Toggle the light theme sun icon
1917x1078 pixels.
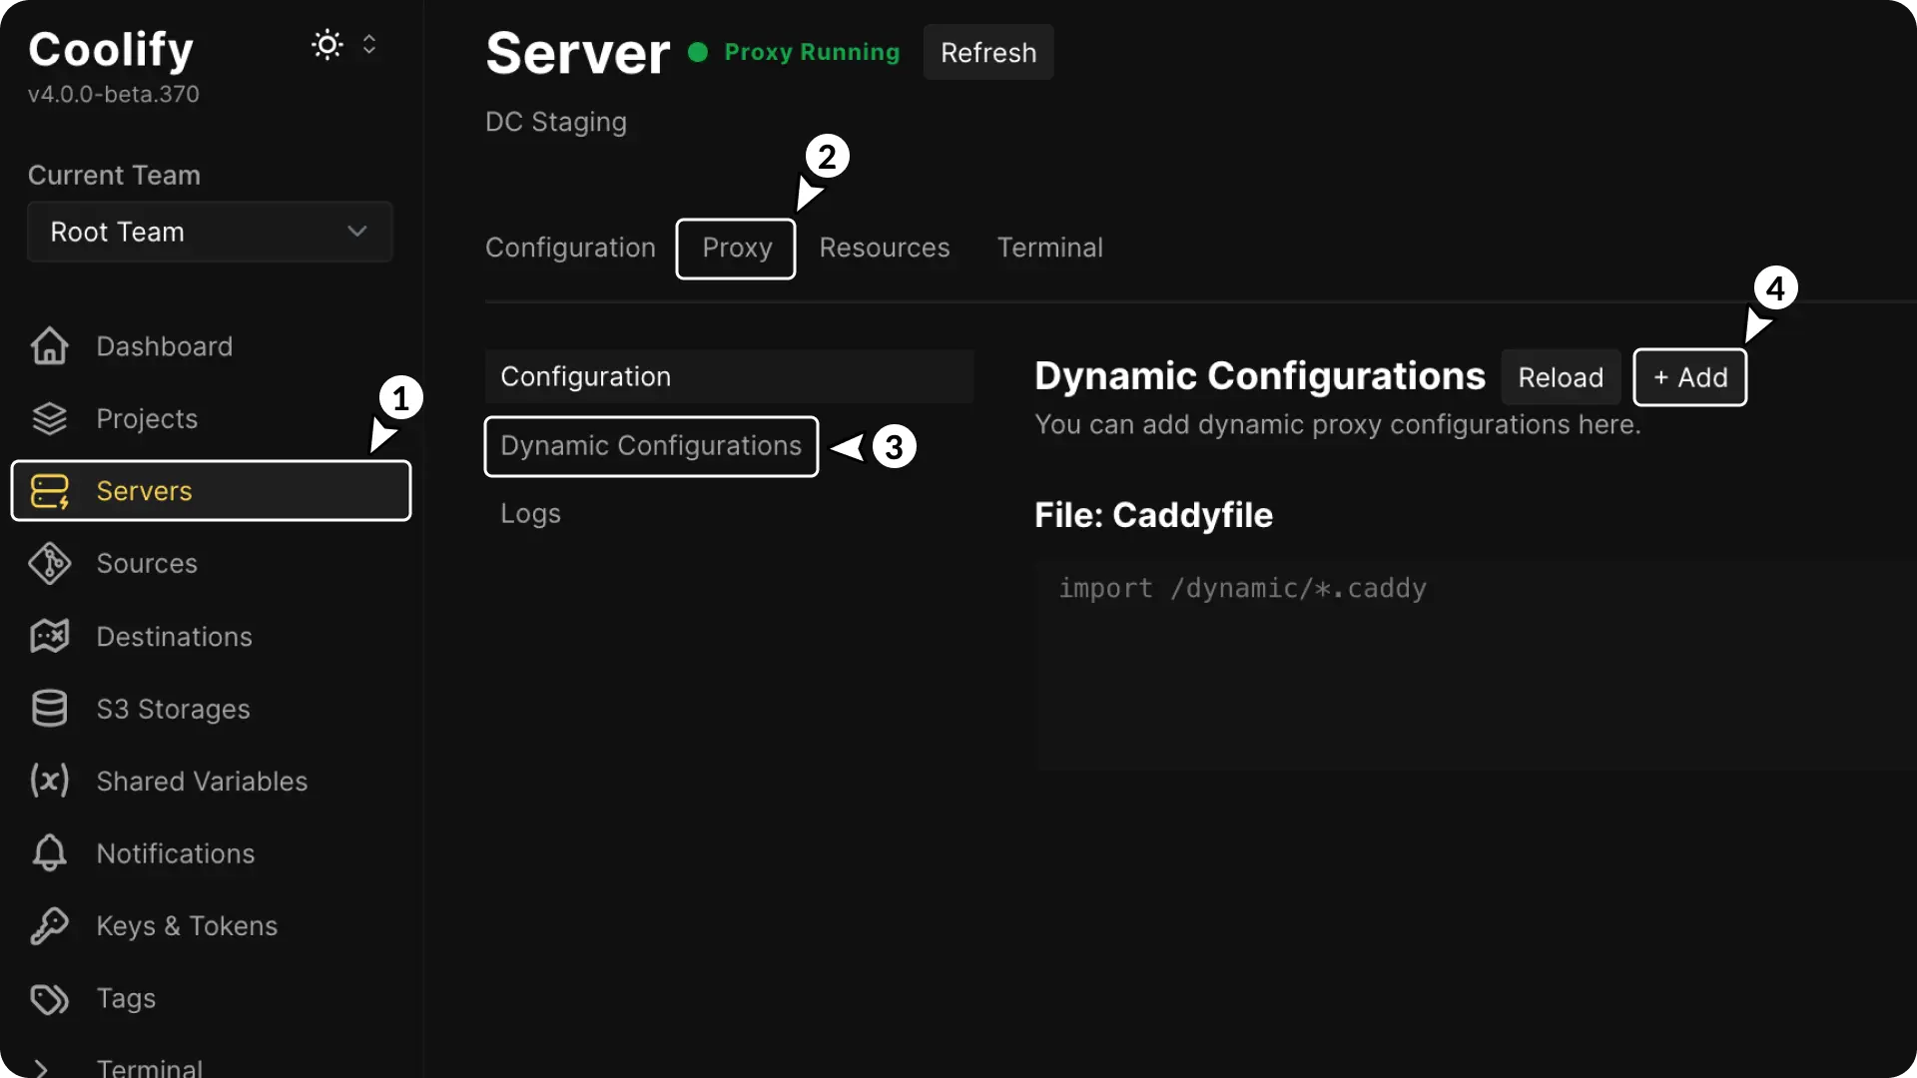pos(326,45)
